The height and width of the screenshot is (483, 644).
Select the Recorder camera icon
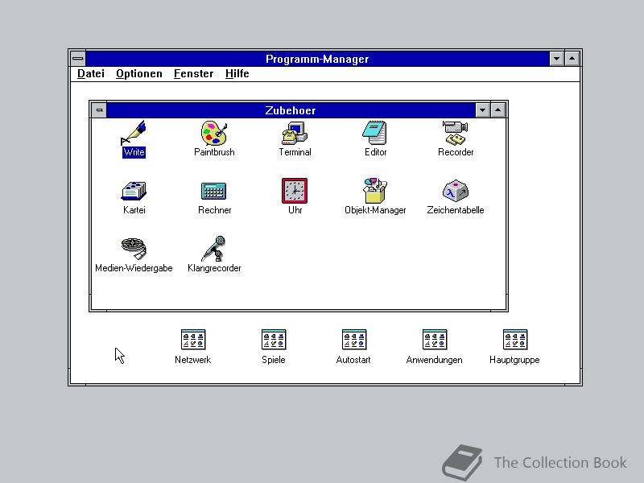[456, 133]
